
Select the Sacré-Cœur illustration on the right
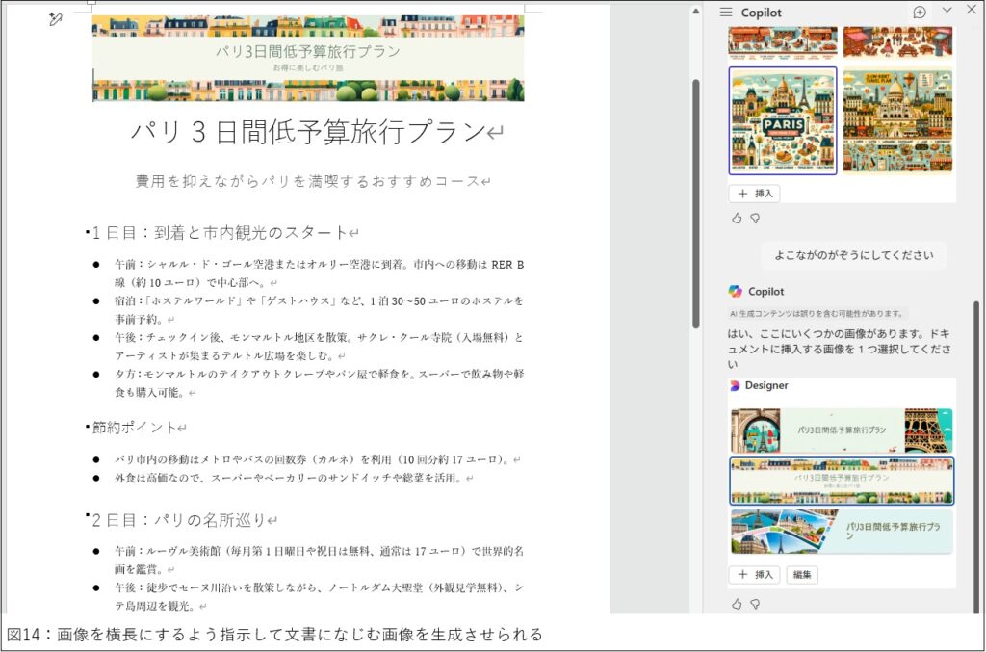tap(897, 121)
